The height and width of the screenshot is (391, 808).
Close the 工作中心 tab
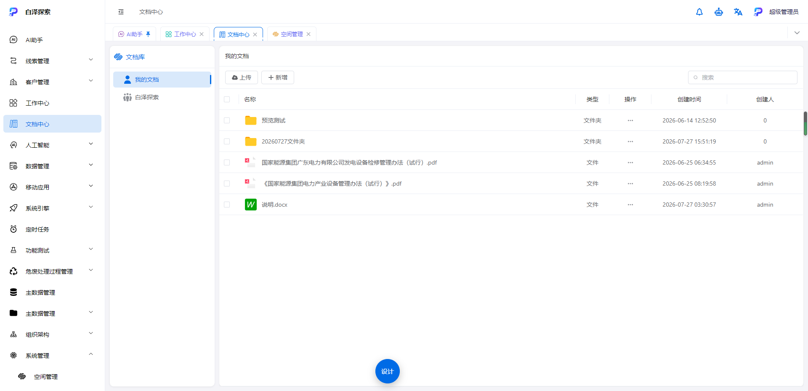pos(202,34)
